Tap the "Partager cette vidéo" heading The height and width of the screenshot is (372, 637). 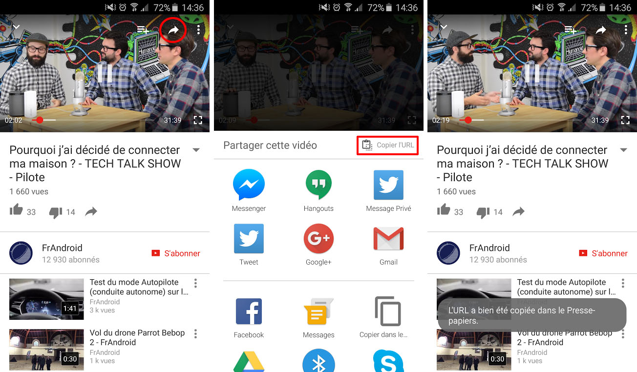(270, 145)
